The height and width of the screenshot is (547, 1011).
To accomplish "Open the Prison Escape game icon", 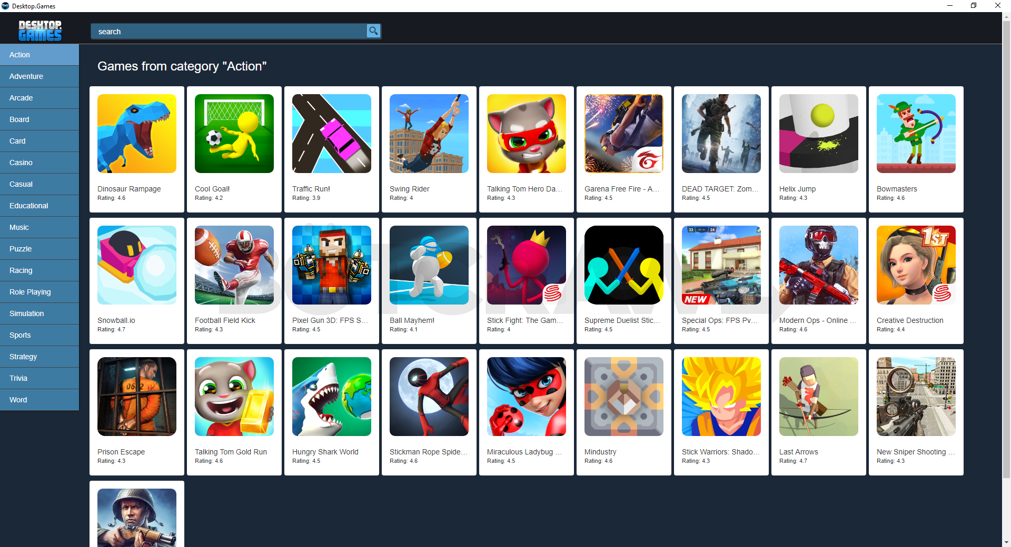I will point(137,397).
